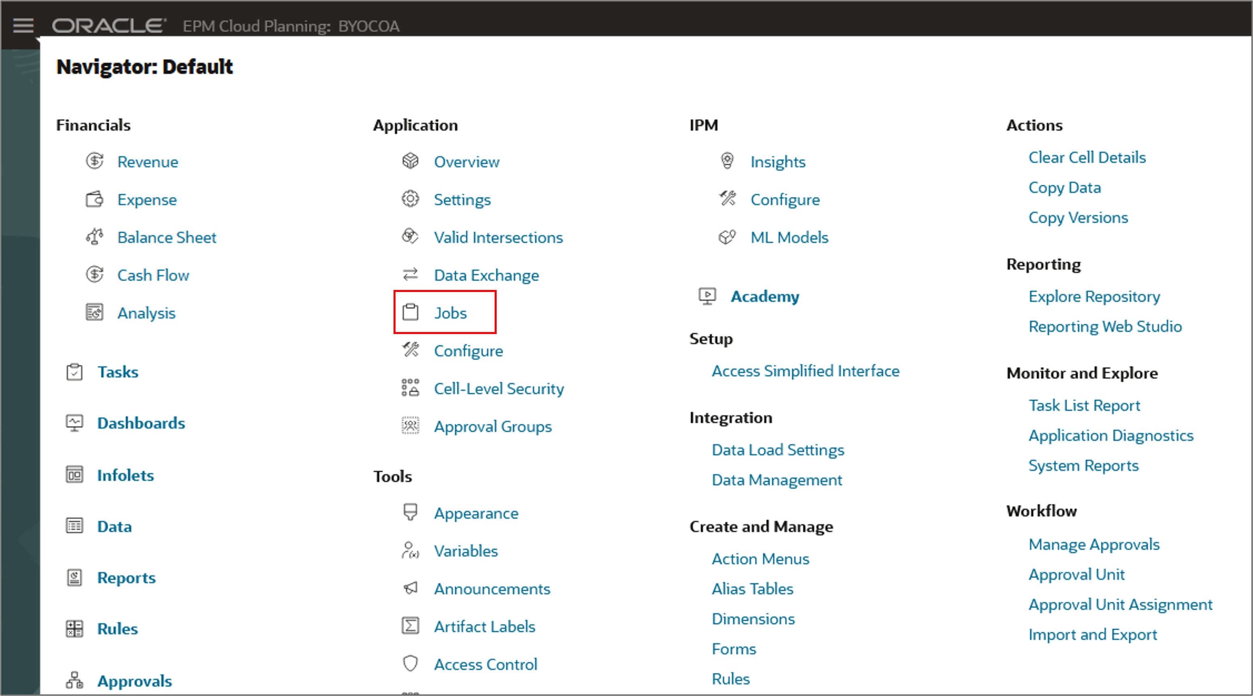
Task: Click the Tasks clipboard icon
Action: click(74, 372)
